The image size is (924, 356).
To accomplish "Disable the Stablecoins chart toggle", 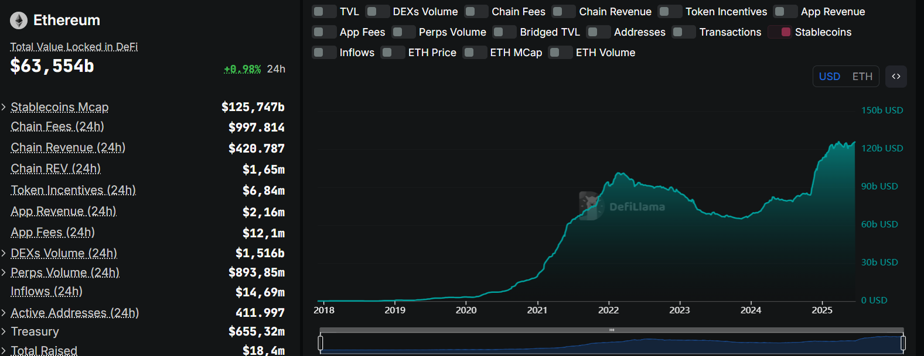I will 779,32.
